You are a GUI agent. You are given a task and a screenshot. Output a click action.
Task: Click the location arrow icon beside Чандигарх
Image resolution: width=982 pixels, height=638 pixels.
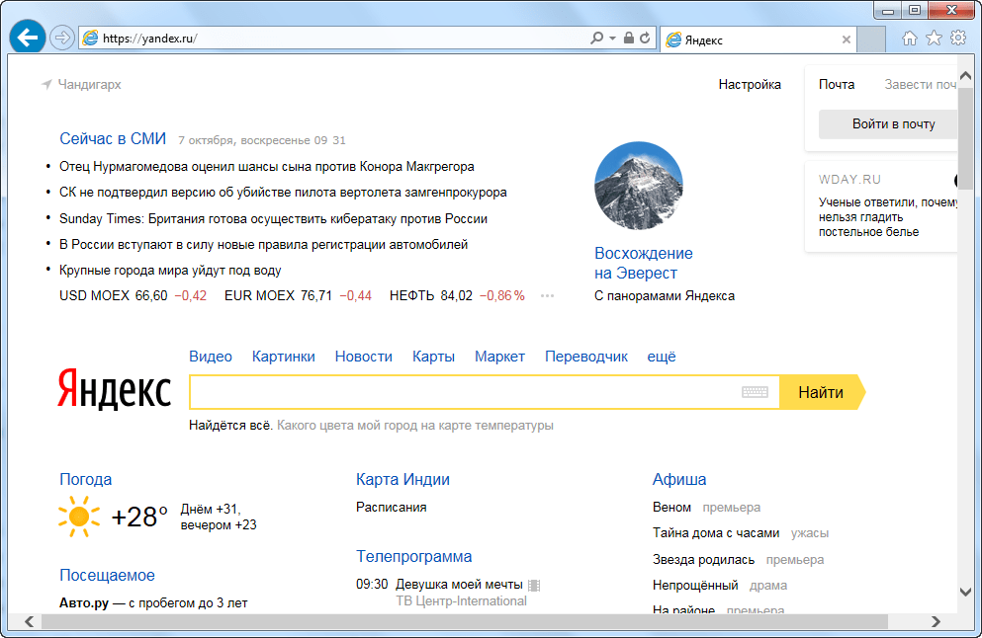tap(46, 85)
